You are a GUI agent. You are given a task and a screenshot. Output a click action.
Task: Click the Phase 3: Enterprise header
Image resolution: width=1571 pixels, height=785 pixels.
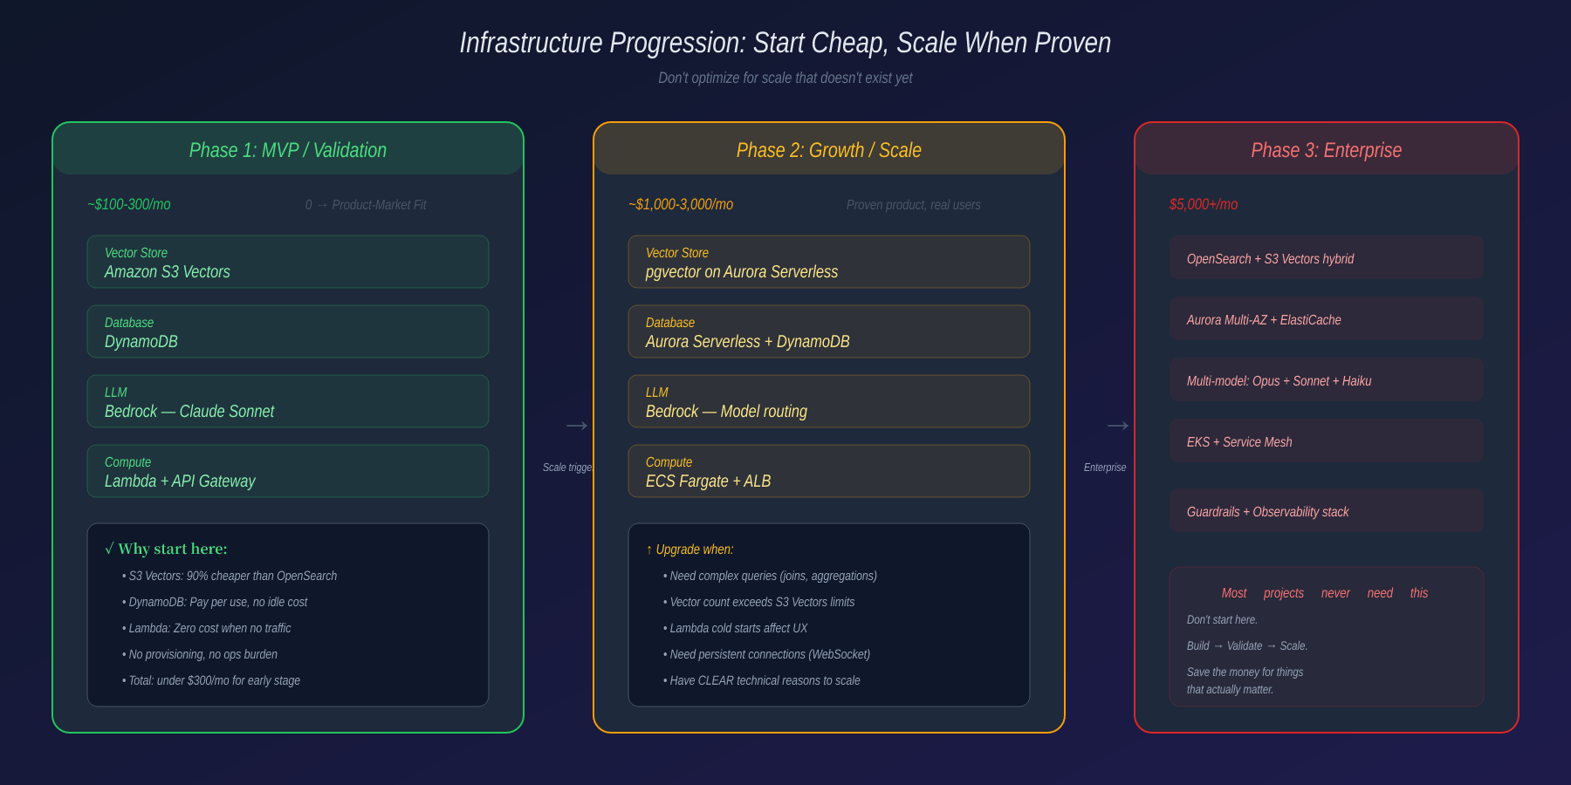(1327, 150)
